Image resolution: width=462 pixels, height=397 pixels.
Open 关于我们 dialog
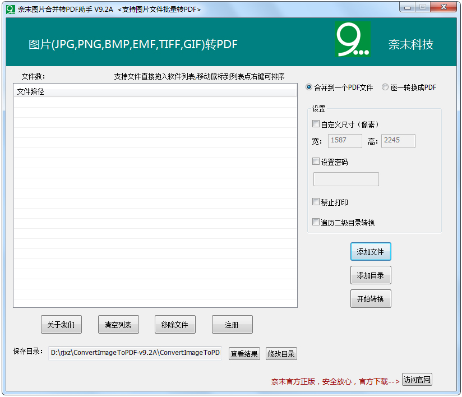61,325
